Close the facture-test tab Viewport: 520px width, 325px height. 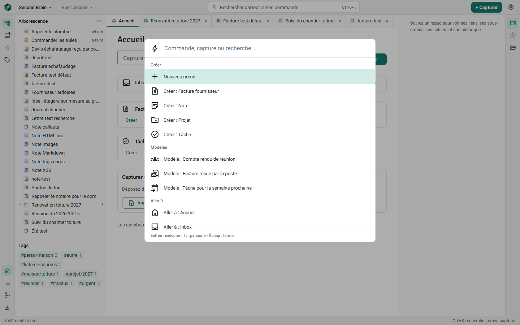pos(387,21)
